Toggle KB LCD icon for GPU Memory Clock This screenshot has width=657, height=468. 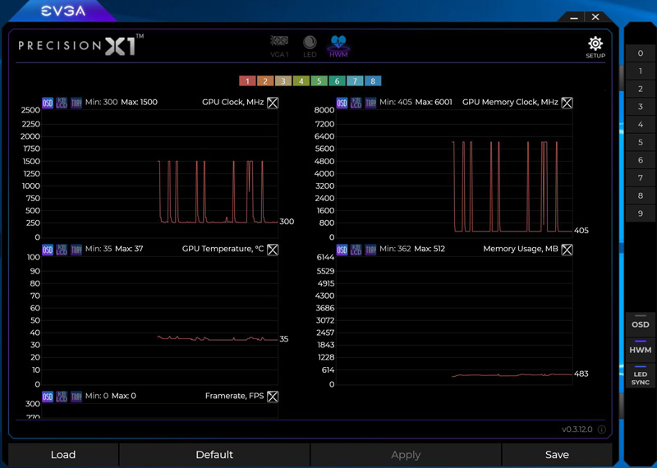(x=356, y=103)
